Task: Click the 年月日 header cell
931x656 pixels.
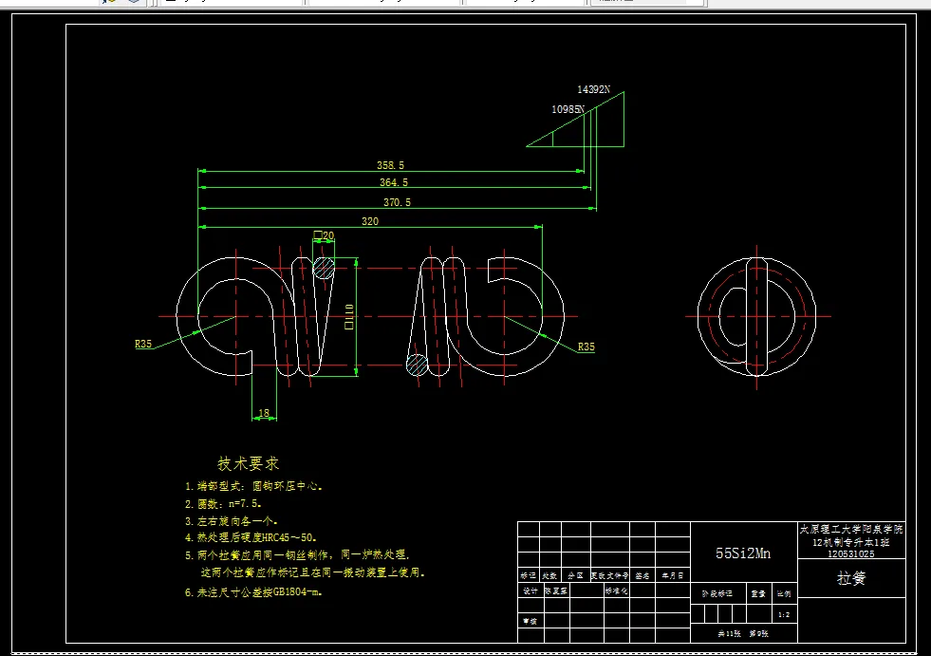Action: point(673,575)
